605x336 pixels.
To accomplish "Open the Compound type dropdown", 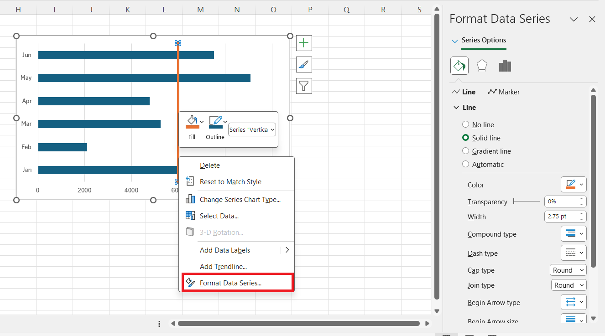I will click(x=574, y=234).
